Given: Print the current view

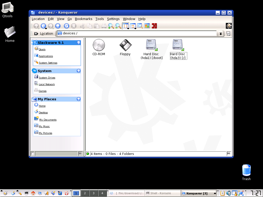Looking at the screenshot, I should 104,26.
